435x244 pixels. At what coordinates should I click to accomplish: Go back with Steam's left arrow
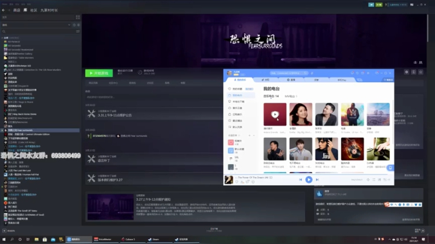(4, 10)
